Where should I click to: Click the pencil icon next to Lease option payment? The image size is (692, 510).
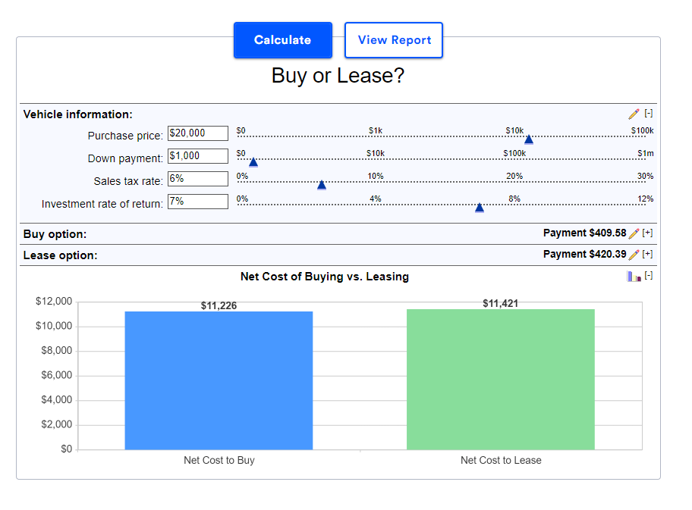tap(634, 255)
